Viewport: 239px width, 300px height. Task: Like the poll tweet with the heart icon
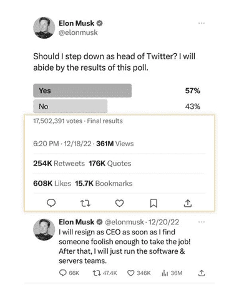[119, 203]
